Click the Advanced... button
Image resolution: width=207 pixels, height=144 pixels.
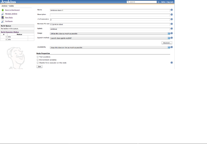click(x=167, y=43)
